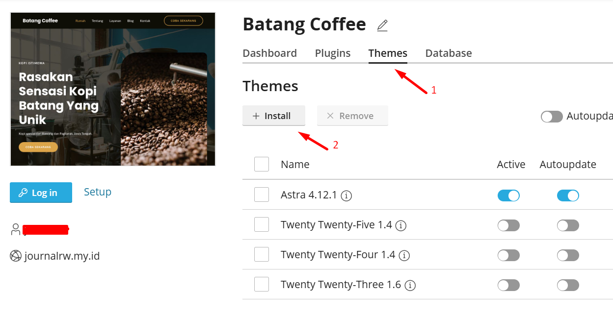613x317 pixels.
Task: Click info icon next to Twenty Twenty-Five
Action: click(x=401, y=225)
